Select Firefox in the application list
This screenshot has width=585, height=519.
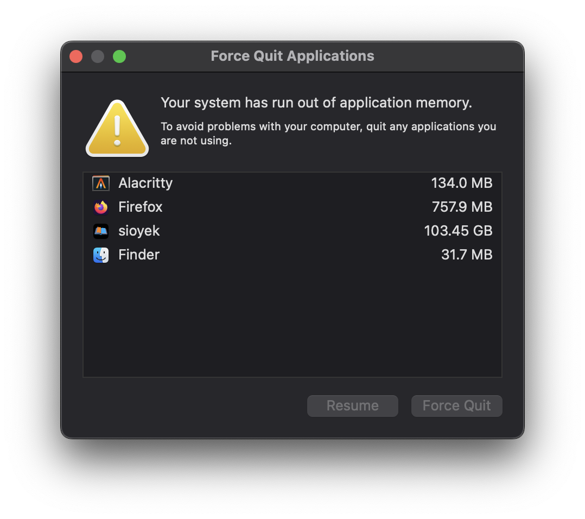point(140,207)
